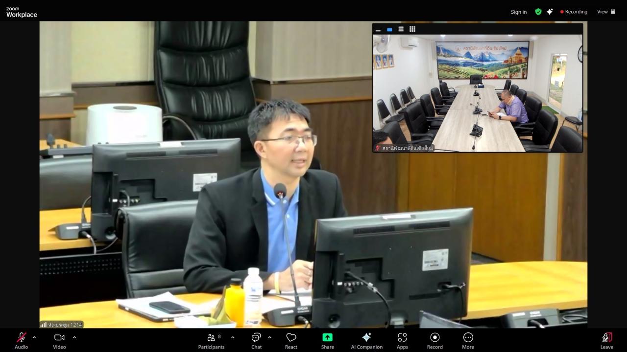The height and width of the screenshot is (352, 627).
Task: Expand the audio options arrow
Action: tap(34, 337)
